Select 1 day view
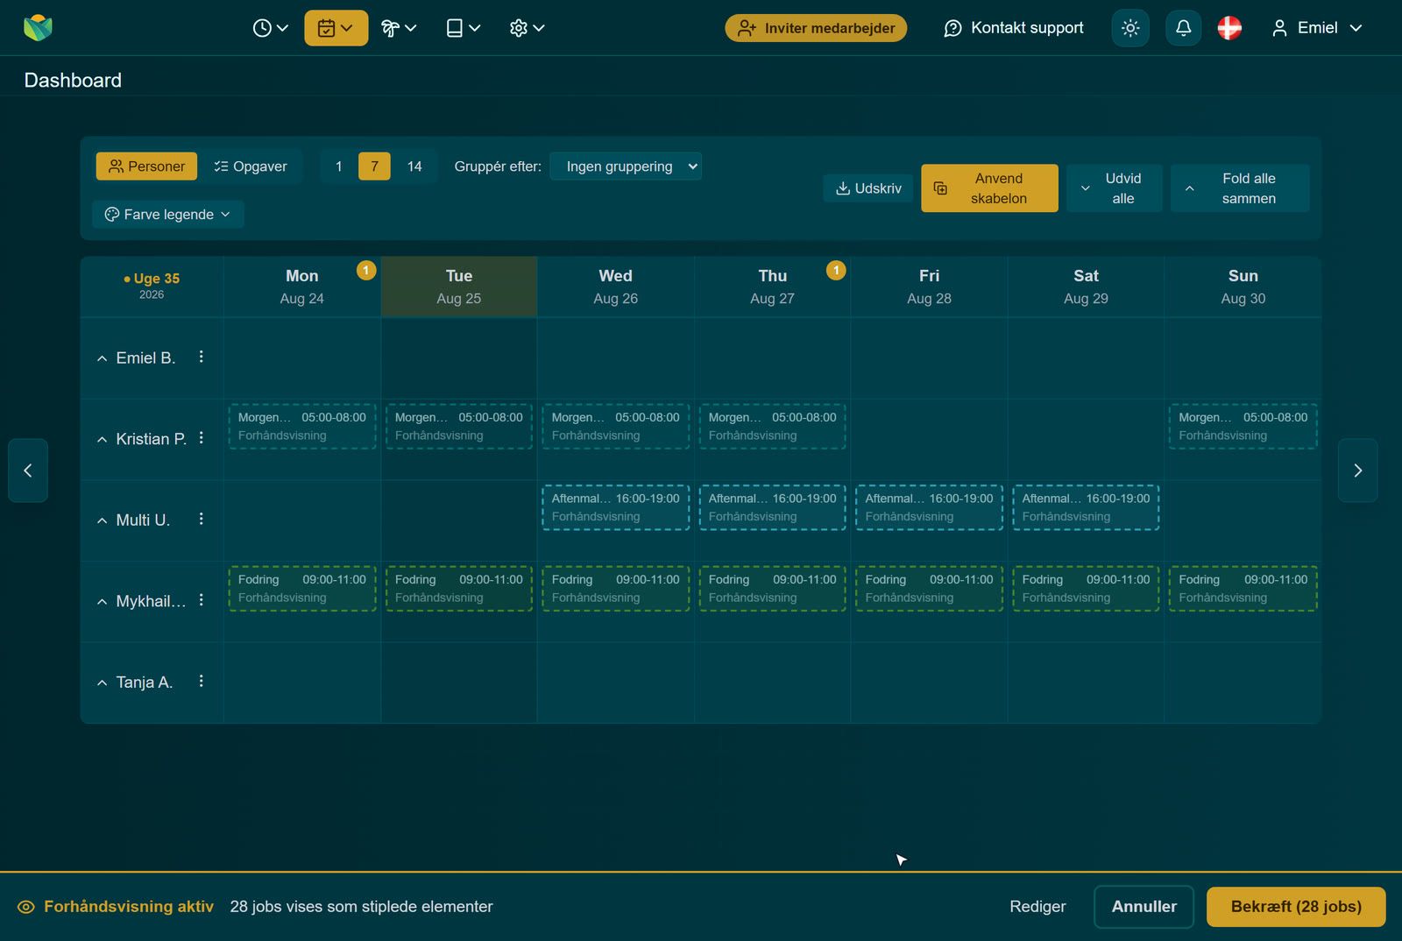 (x=339, y=166)
